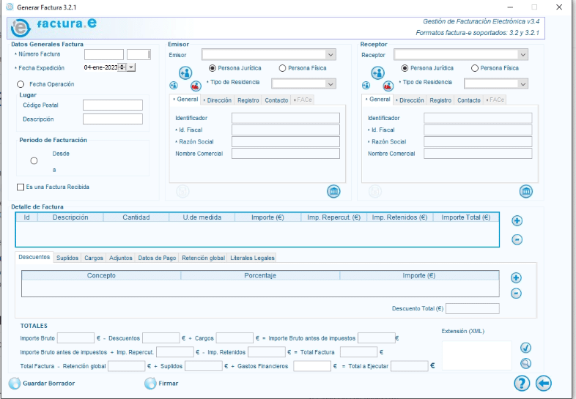576x399 pixels.
Task: Select Persona Física for Emisor
Action: pyautogui.click(x=283, y=68)
